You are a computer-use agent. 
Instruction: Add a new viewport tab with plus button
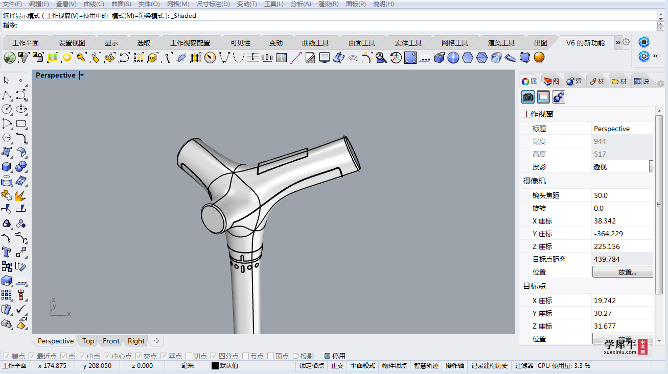[x=157, y=341]
